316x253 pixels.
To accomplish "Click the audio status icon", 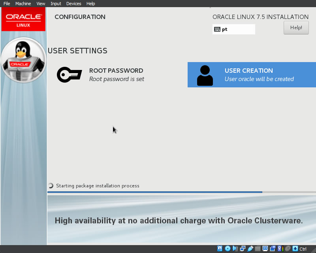I will pos(235,249).
